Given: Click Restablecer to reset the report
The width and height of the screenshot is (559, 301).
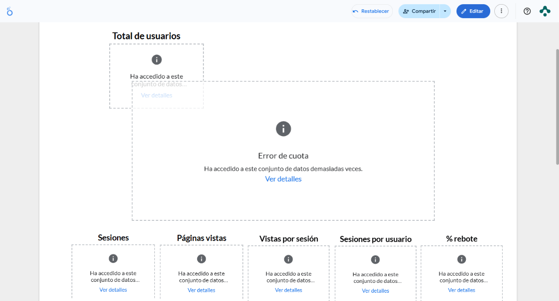Looking at the screenshot, I should pos(371,11).
